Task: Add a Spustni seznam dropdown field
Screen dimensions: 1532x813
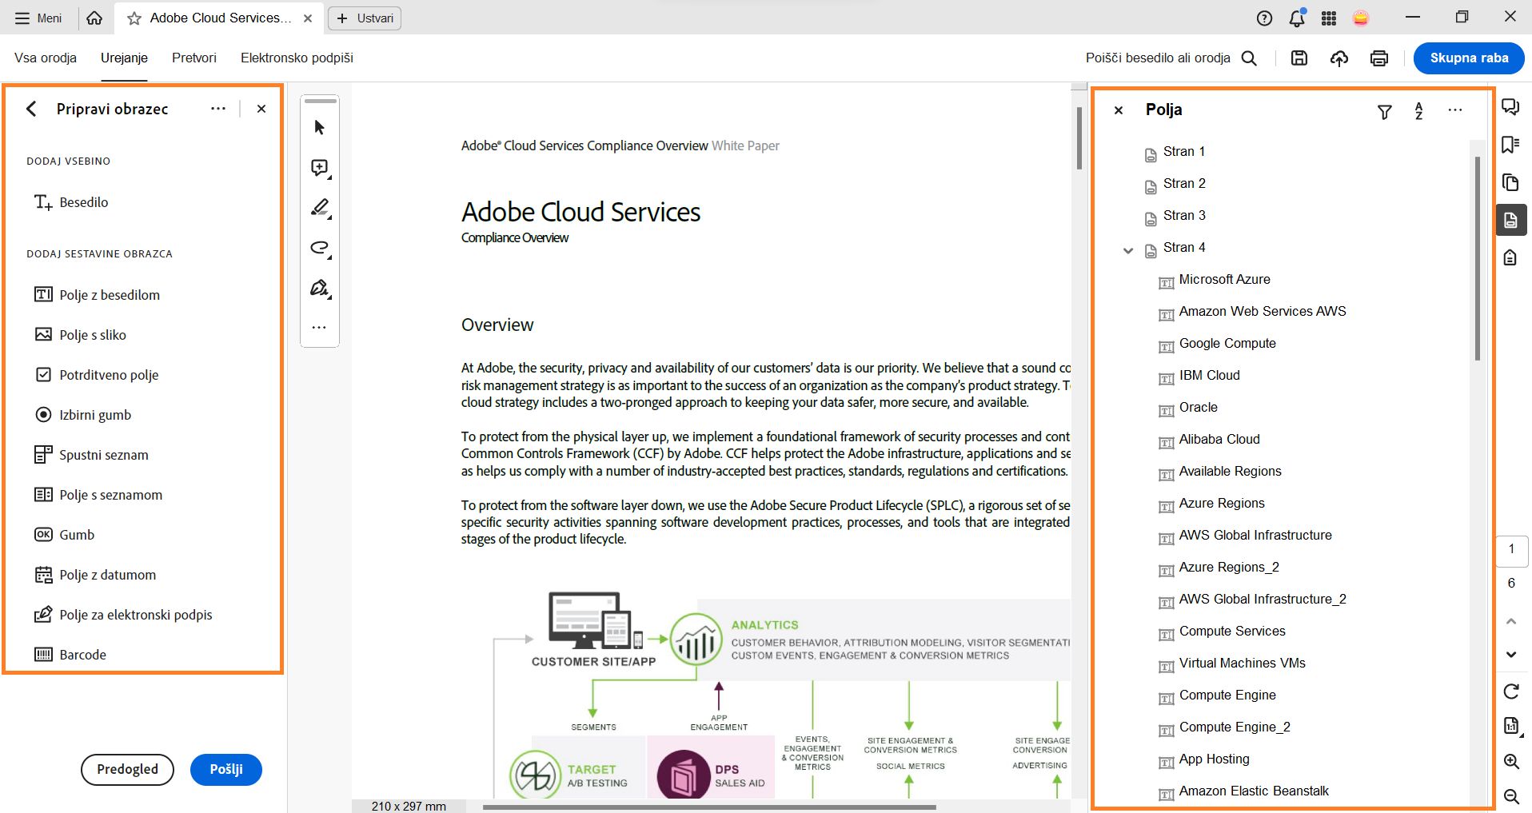Action: (91, 455)
